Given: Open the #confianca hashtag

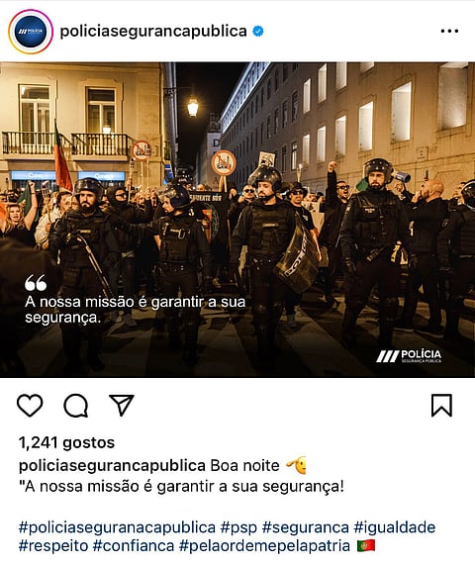Looking at the screenshot, I should tap(134, 546).
